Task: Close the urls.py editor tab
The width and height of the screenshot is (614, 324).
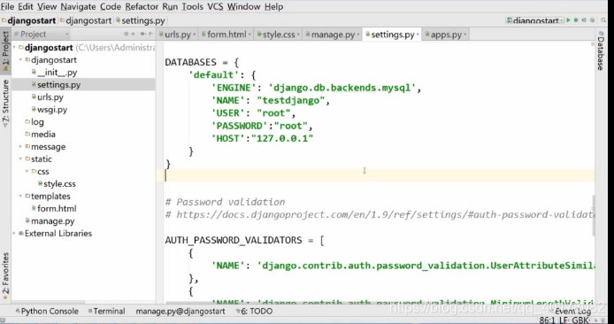Action: 195,35
